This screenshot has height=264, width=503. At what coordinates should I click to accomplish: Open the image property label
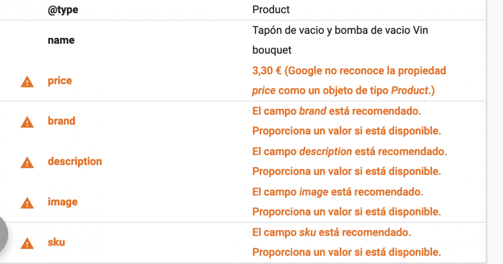(63, 202)
